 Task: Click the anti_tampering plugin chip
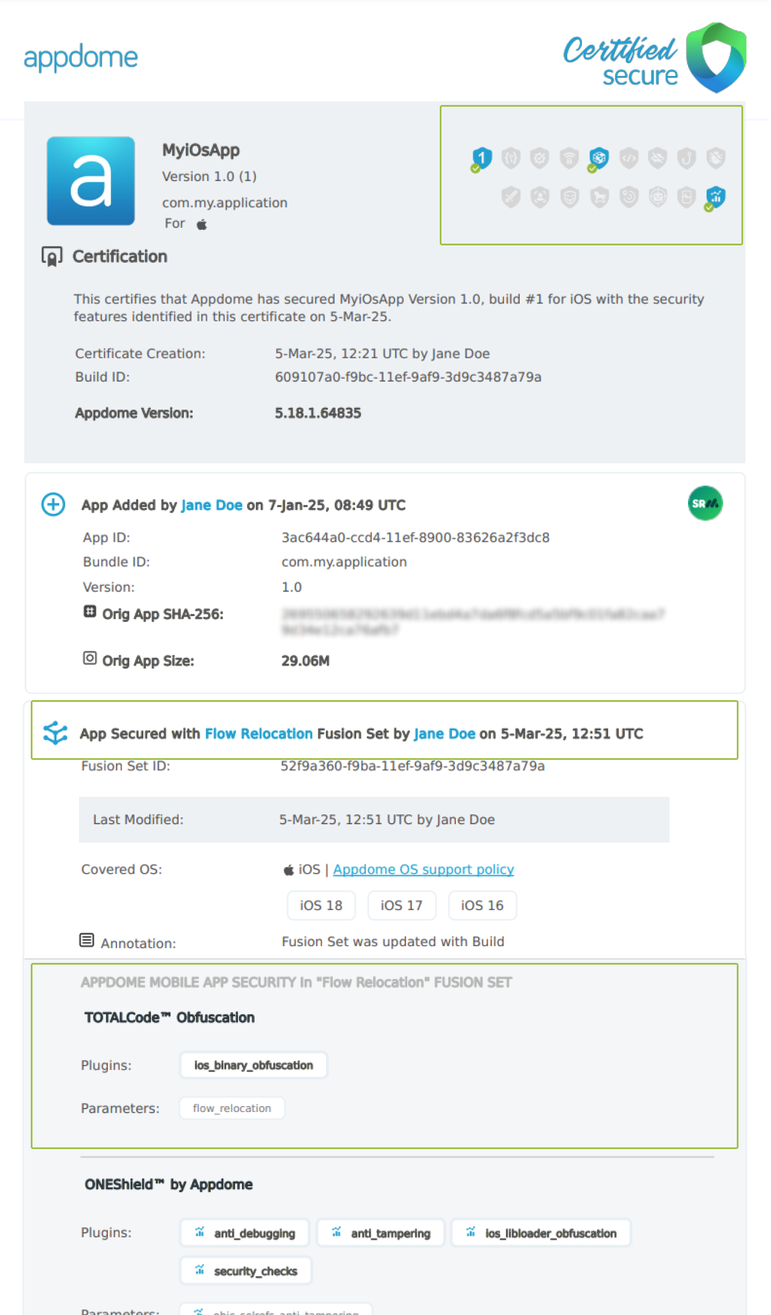click(381, 1233)
